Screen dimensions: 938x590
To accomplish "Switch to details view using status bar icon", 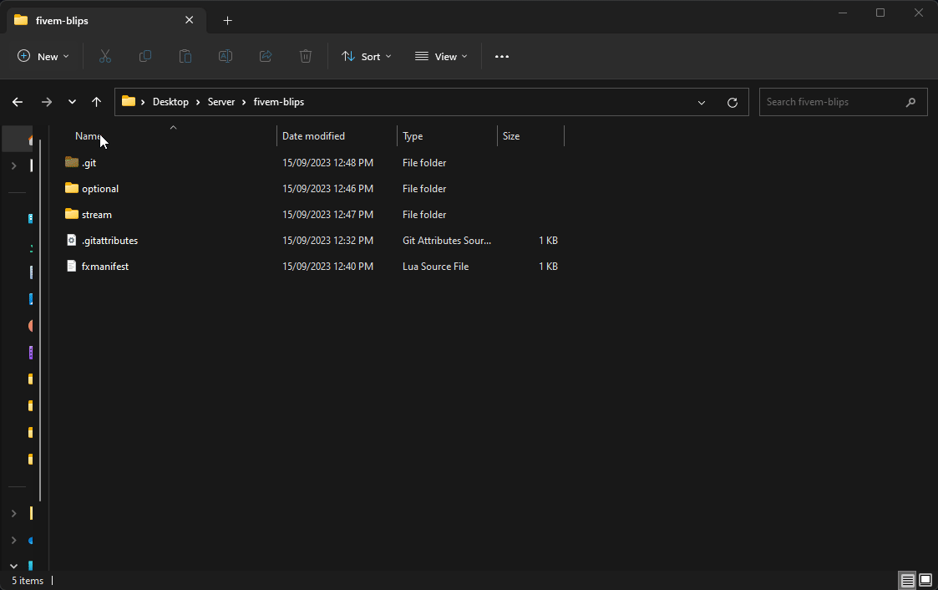I will coord(907,580).
